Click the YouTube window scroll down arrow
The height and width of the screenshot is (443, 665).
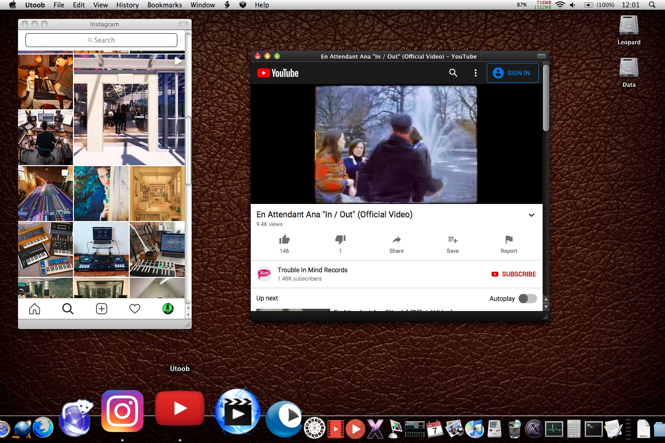546,307
